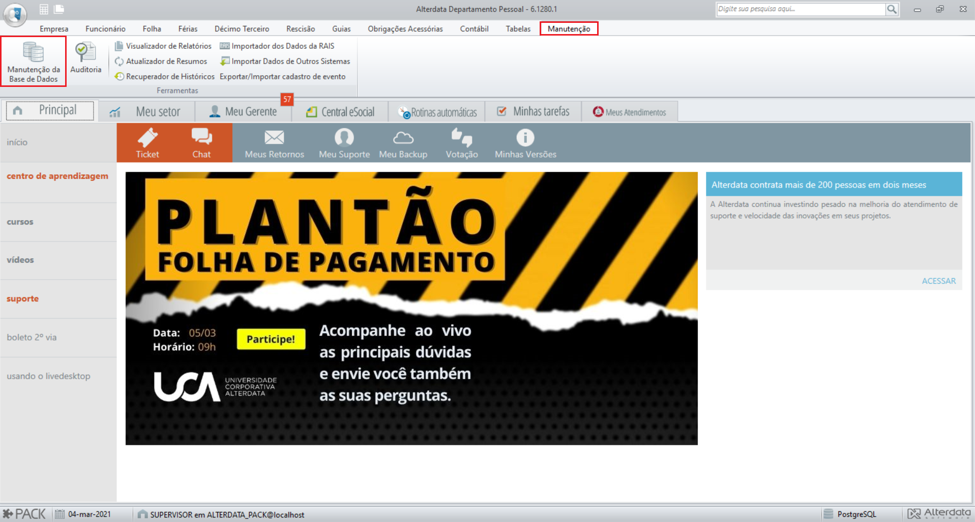Switch to the Rotinas automáticas tab
The width and height of the screenshot is (975, 522).
tap(437, 112)
